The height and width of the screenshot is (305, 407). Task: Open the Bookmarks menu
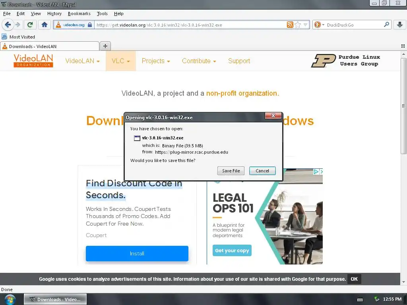point(79,14)
